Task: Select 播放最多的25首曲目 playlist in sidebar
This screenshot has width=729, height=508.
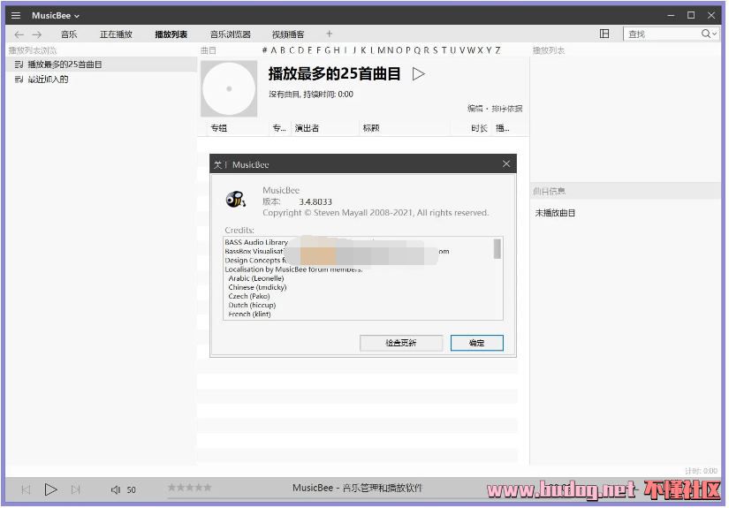Action: 102,64
